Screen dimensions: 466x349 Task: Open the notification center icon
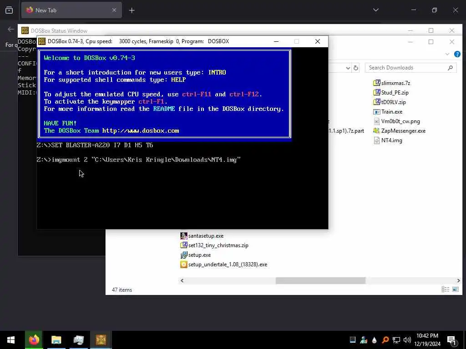[x=452, y=340]
